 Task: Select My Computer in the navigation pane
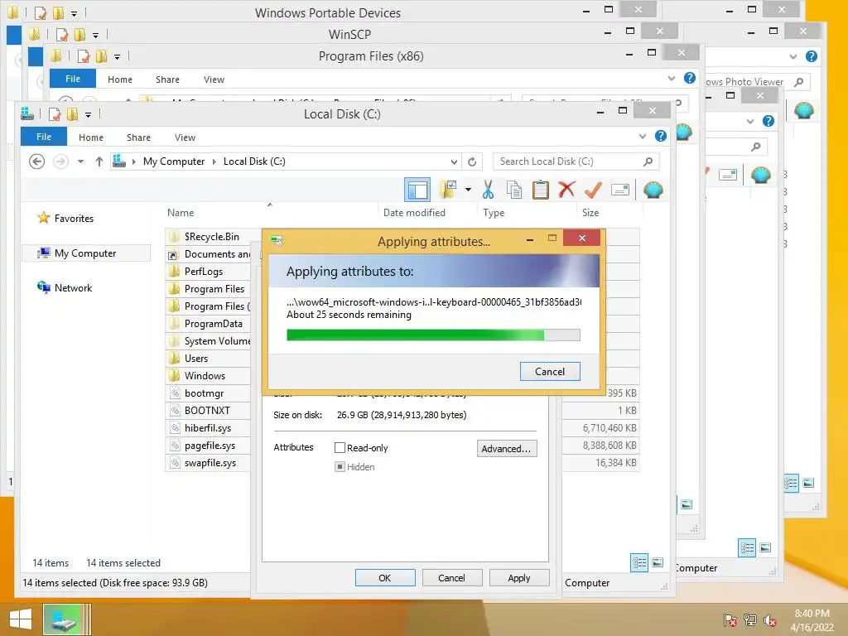tap(85, 253)
